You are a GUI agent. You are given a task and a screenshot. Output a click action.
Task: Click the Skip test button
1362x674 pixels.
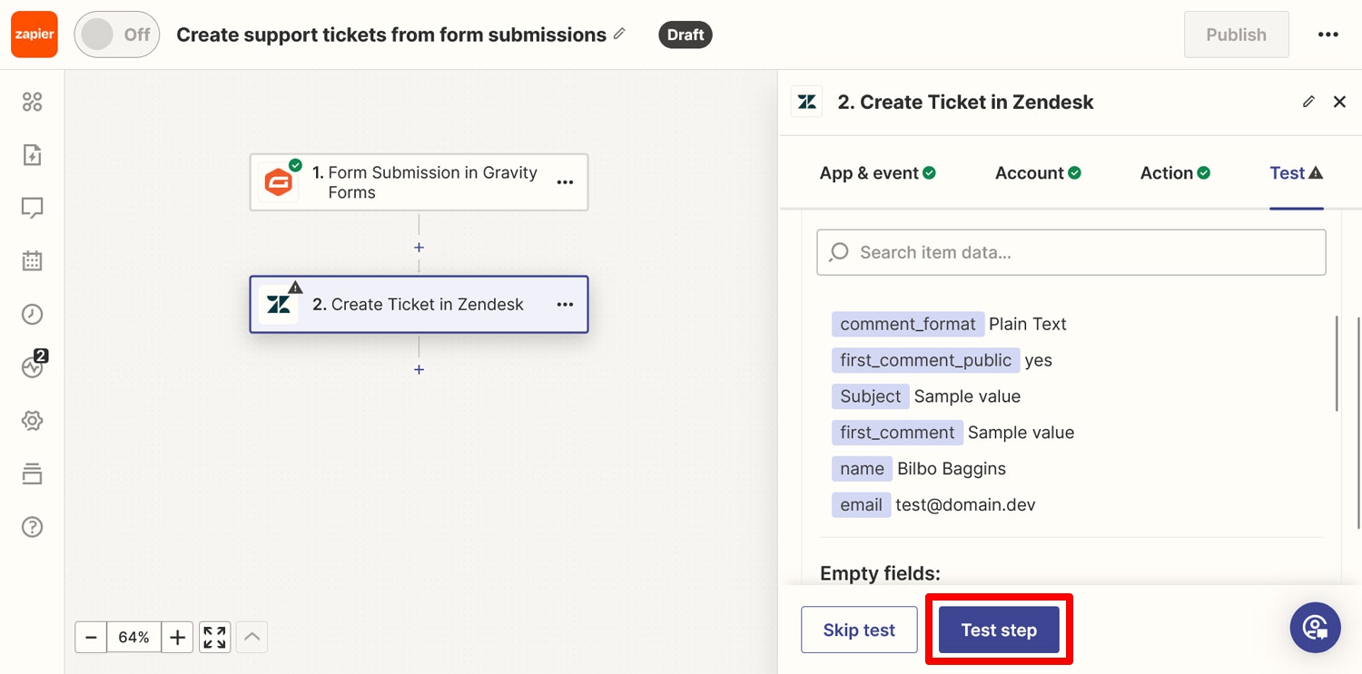[859, 630]
